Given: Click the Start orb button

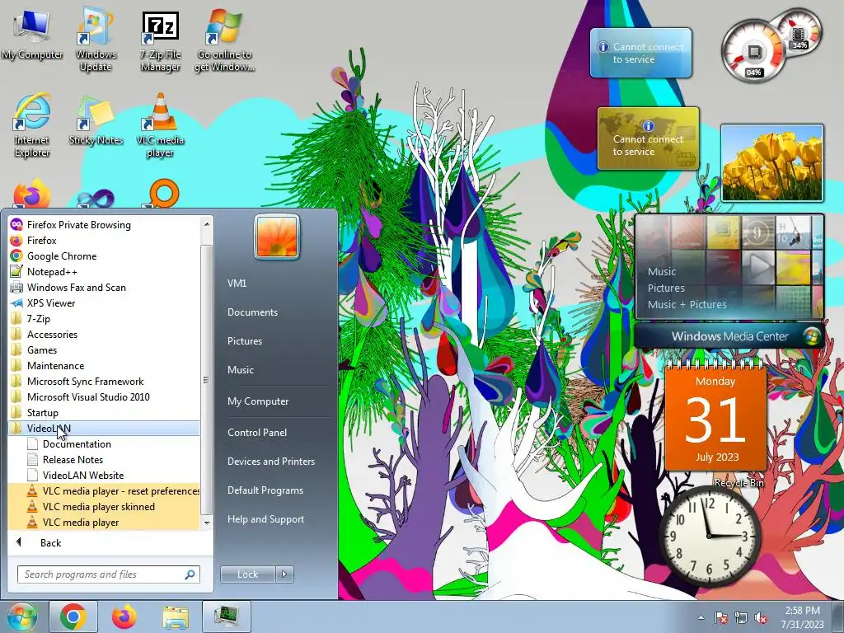Looking at the screenshot, I should [x=21, y=617].
